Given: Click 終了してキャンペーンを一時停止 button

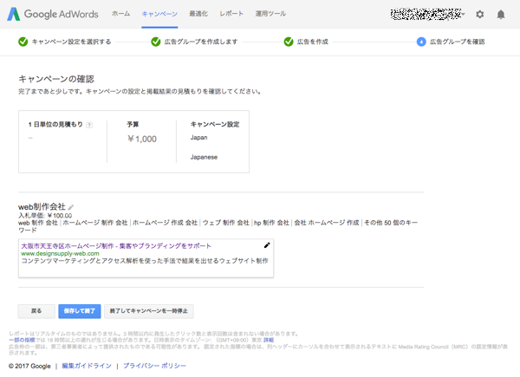Looking at the screenshot, I should pyautogui.click(x=149, y=311).
